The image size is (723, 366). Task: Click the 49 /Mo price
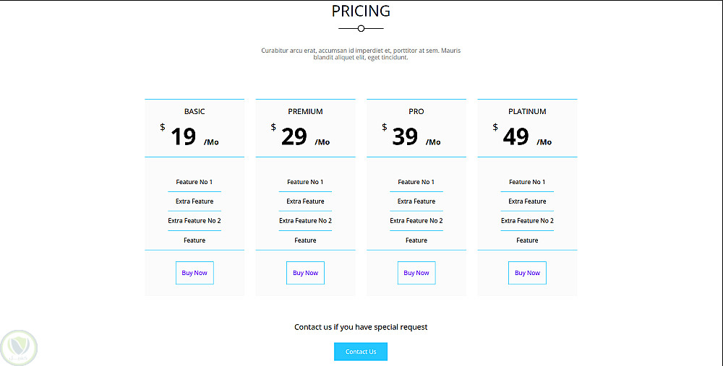point(522,136)
